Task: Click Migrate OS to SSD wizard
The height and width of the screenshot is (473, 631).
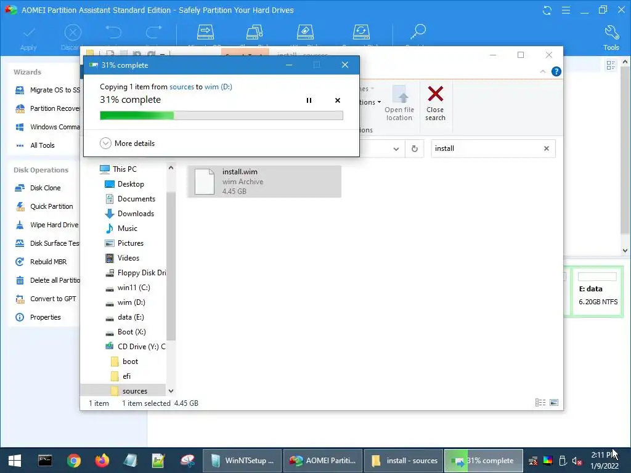Action: click(x=47, y=90)
